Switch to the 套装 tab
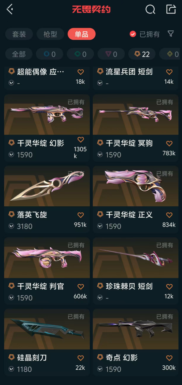The image size is (182, 385). click(x=19, y=34)
